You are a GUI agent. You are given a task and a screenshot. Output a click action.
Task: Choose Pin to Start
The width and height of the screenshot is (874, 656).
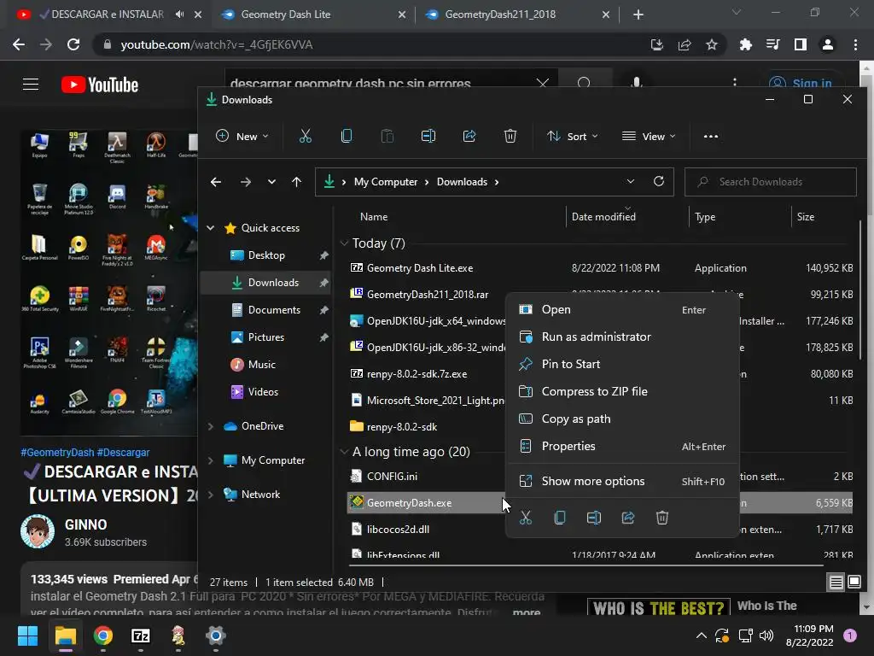622,364
